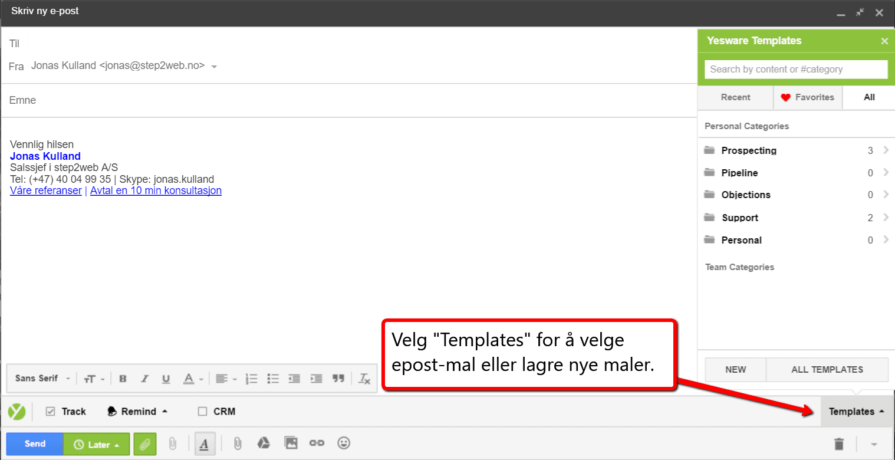Pop out the compose window

pos(860,12)
